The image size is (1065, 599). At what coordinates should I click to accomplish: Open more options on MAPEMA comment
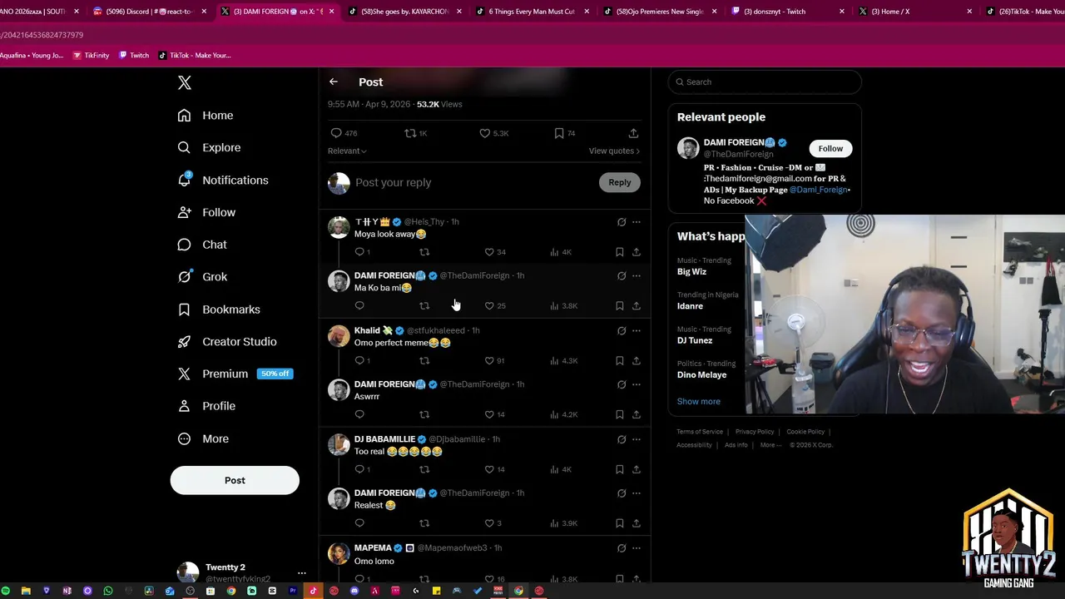pyautogui.click(x=637, y=548)
